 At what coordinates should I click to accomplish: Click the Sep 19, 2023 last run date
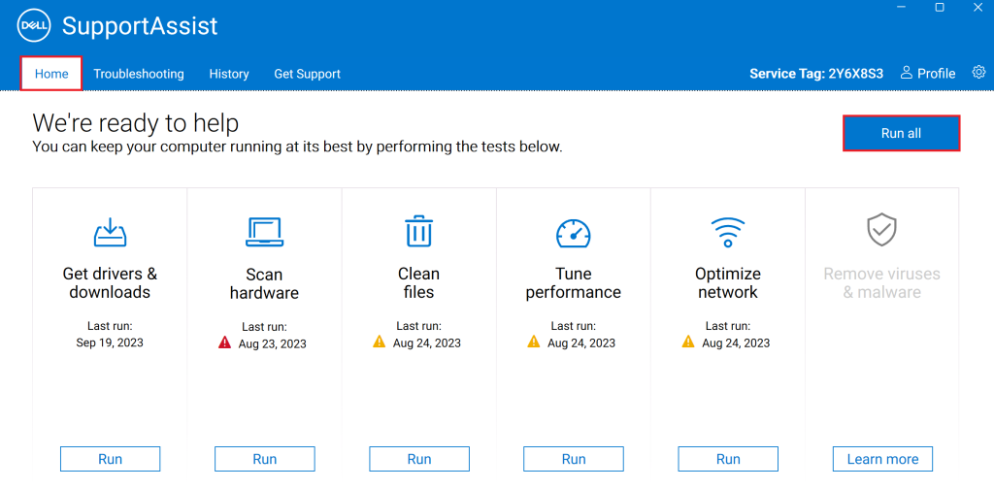[x=110, y=342]
